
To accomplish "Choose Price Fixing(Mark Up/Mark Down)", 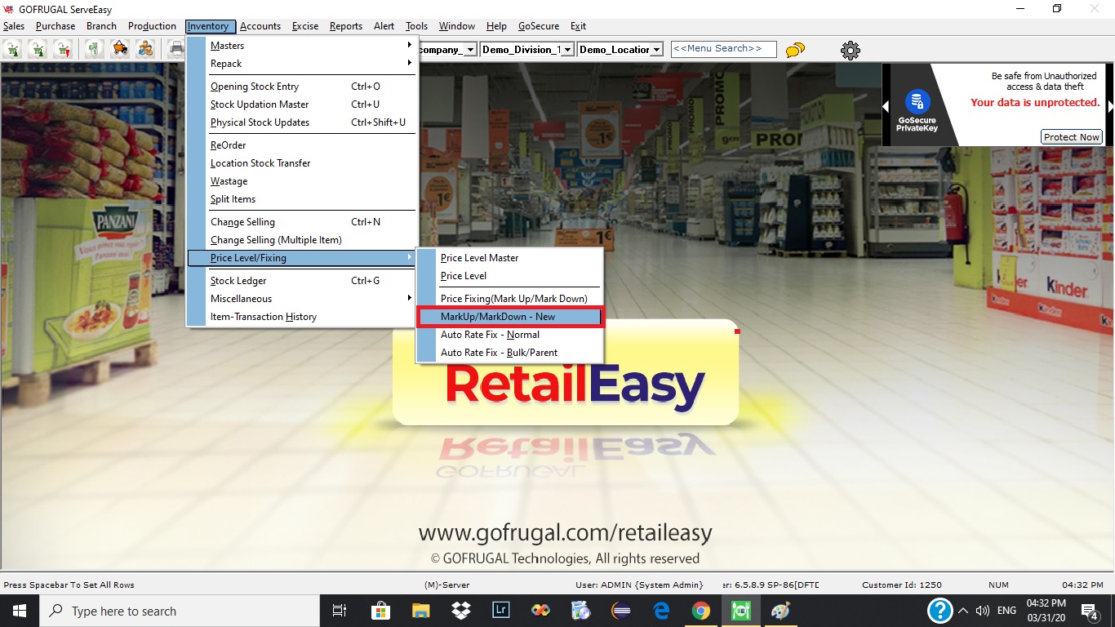I will click(x=510, y=299).
